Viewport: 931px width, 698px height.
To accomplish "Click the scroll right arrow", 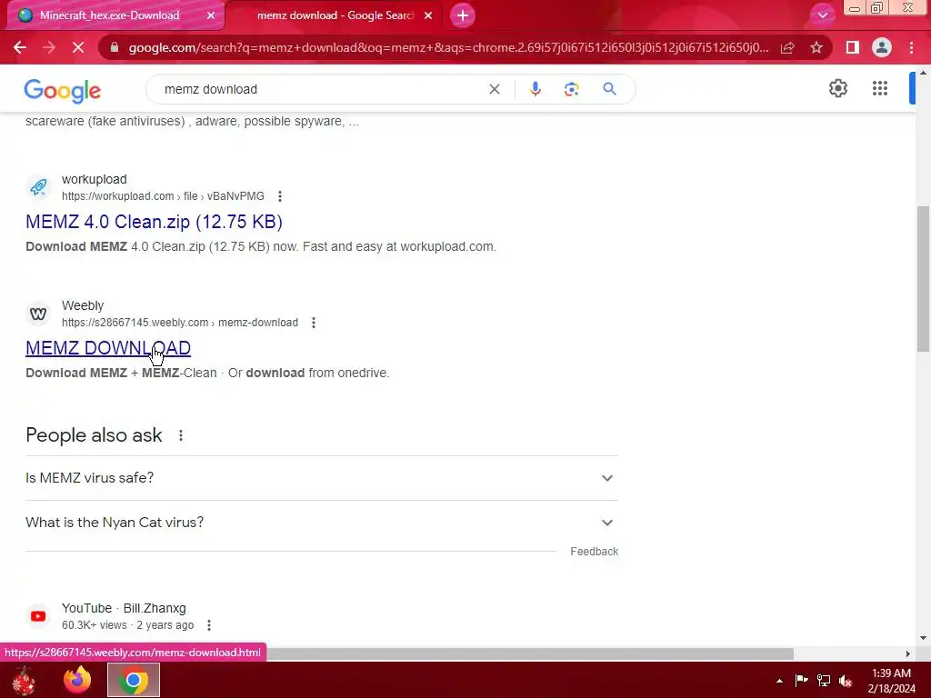I will coord(908,653).
